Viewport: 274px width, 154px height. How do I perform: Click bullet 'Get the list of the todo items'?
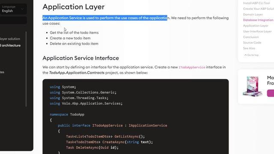[74, 33]
